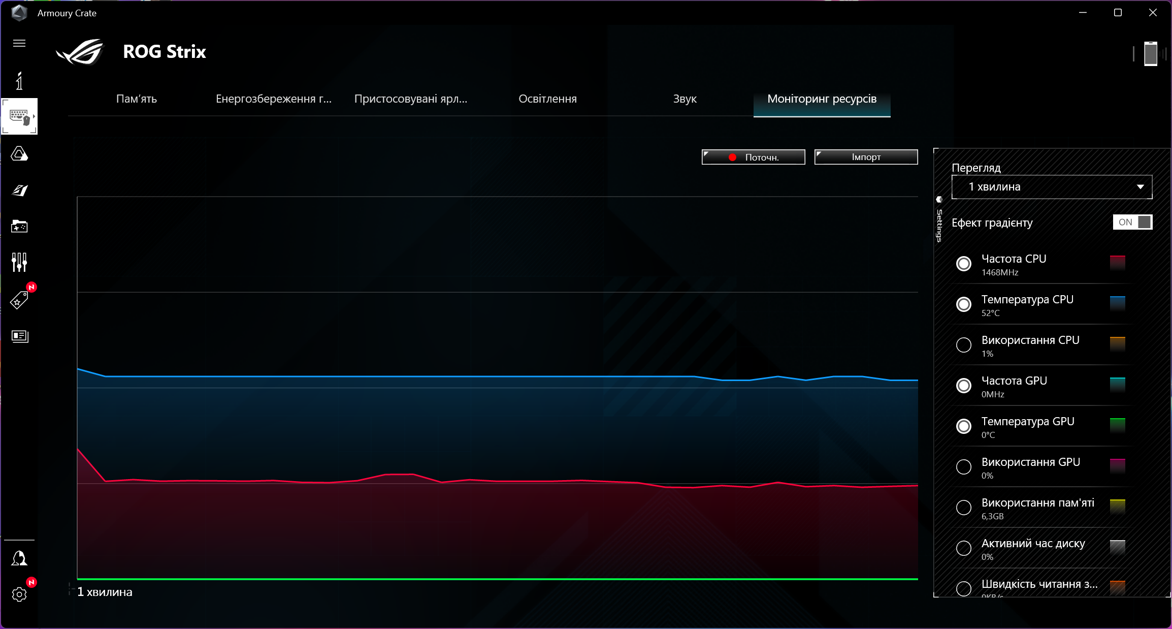Screen dimensions: 1172x629
Task: Toggle the Ефект градієнту switch
Action: click(1132, 222)
